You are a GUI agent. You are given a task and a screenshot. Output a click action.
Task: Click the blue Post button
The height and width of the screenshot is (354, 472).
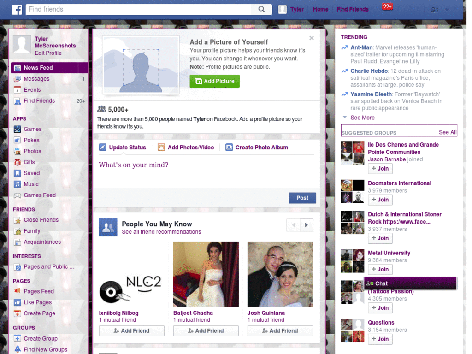[302, 198]
